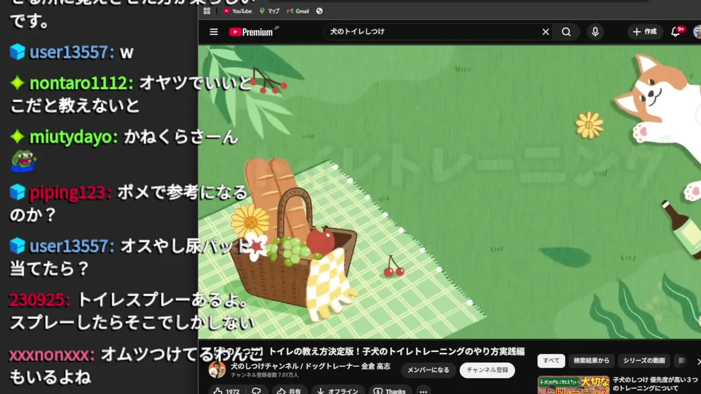Clear the search box with the X

click(x=545, y=32)
